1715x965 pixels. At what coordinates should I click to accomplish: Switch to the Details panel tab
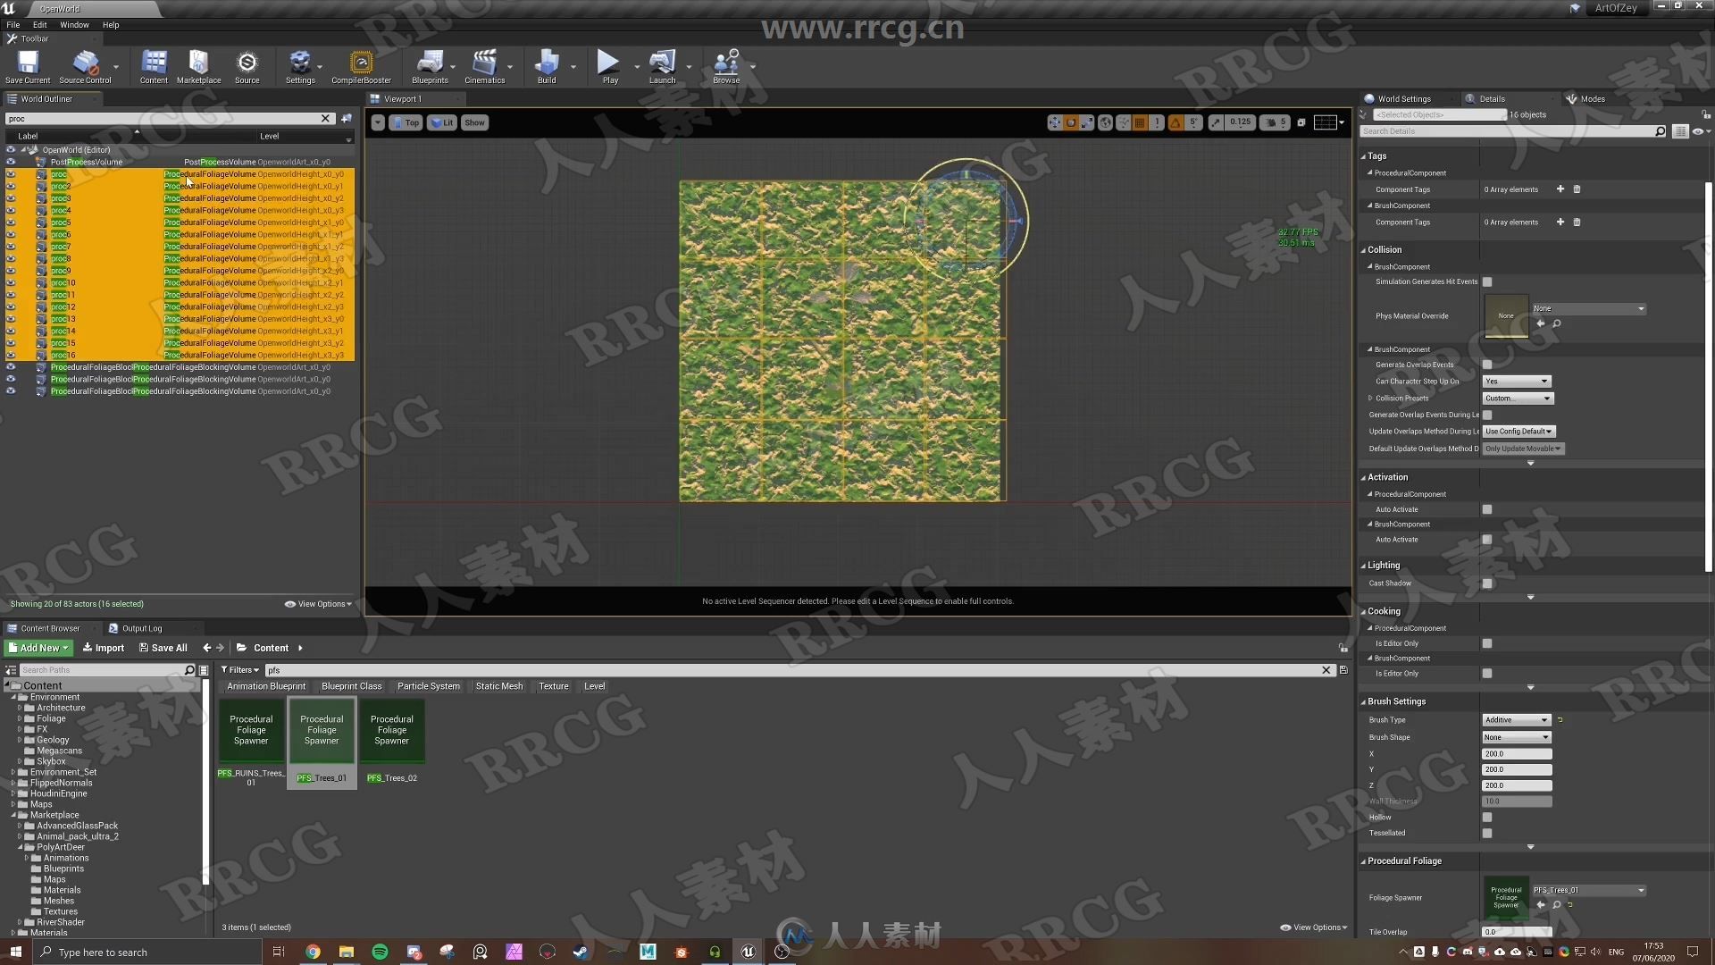pos(1491,97)
